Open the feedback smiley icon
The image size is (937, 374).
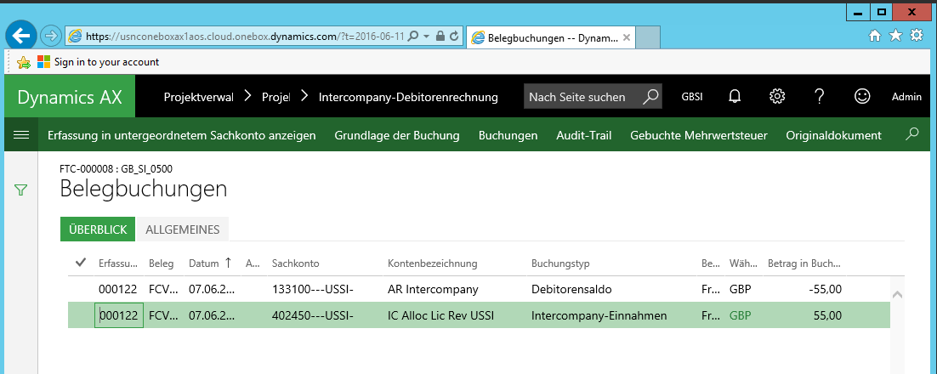[862, 97]
